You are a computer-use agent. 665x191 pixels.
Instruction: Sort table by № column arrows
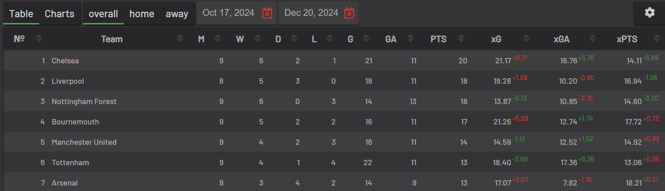click(39, 39)
